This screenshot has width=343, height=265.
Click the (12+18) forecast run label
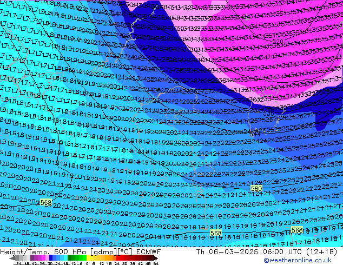[321, 252]
